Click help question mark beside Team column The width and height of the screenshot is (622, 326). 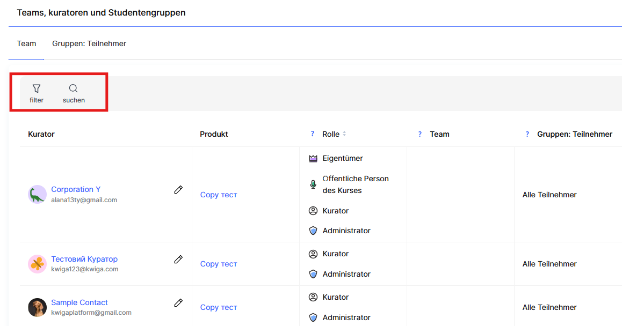pos(420,134)
